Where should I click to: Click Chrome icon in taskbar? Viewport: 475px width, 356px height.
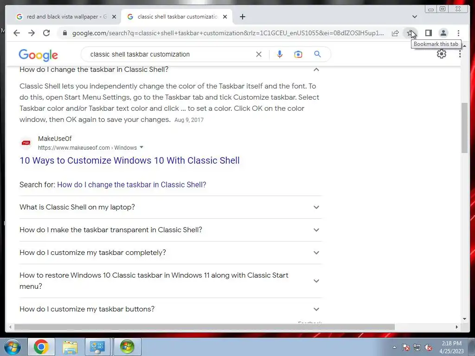pyautogui.click(x=41, y=347)
